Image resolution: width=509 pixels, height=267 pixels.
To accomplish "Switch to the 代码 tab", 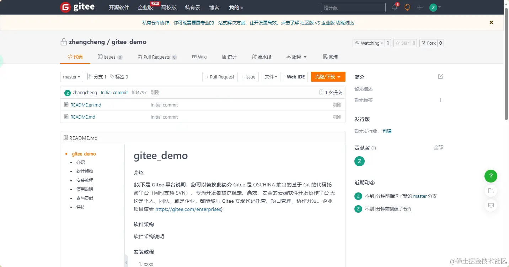I will point(75,57).
